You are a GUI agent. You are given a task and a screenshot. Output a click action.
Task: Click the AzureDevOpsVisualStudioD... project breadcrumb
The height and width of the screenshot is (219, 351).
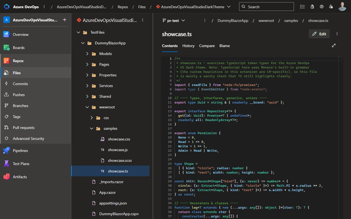pyautogui.click(x=82, y=7)
